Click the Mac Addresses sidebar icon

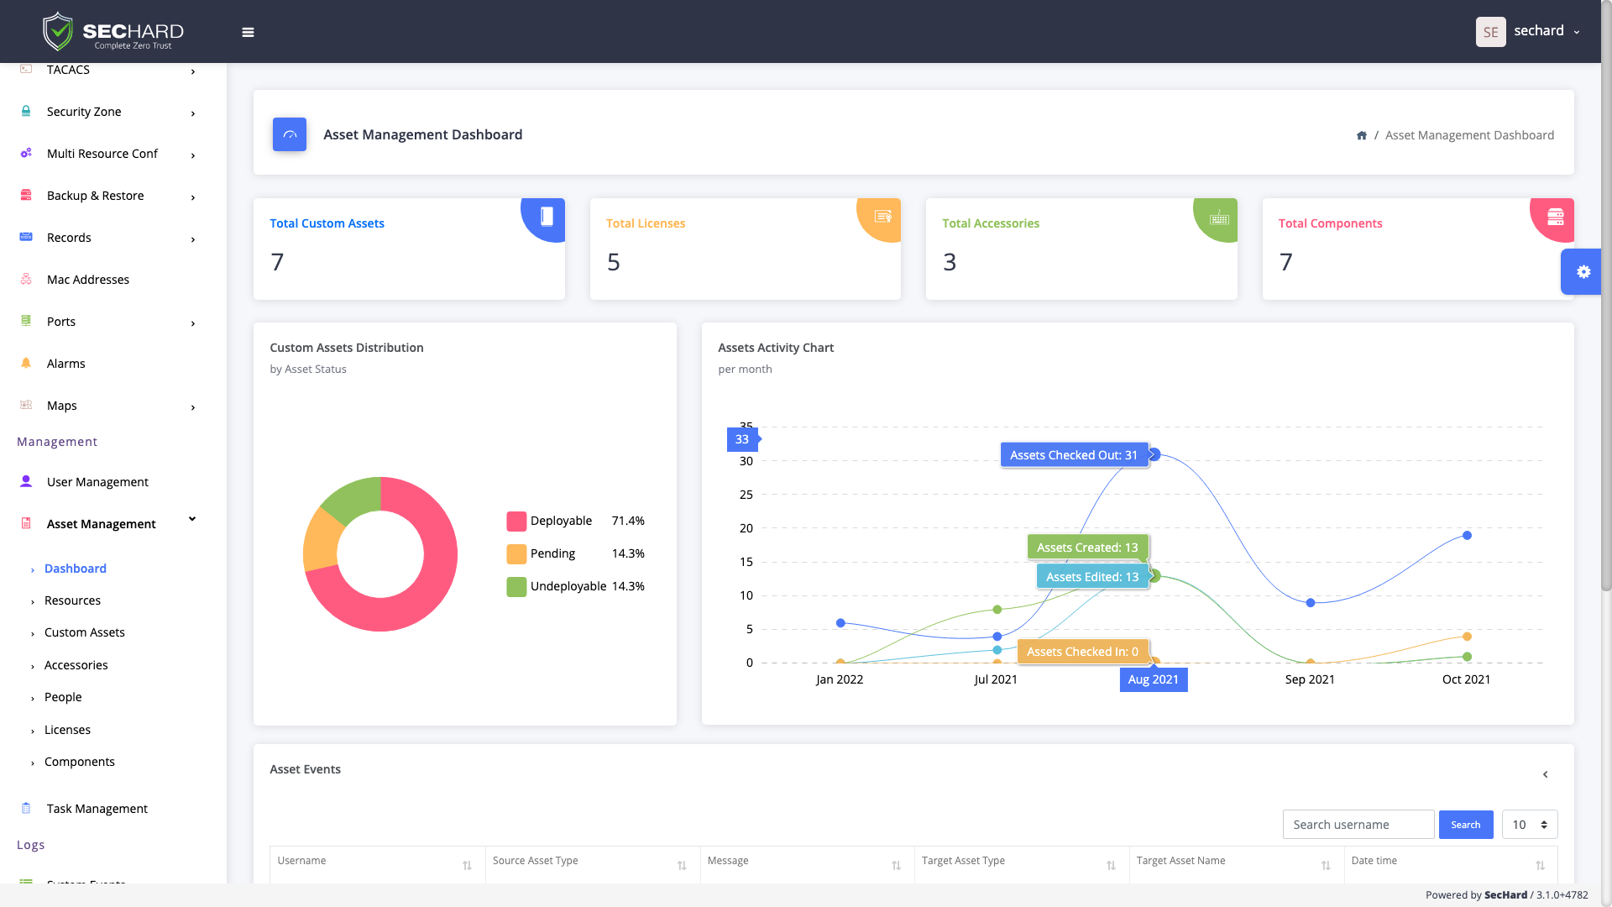pyautogui.click(x=26, y=279)
